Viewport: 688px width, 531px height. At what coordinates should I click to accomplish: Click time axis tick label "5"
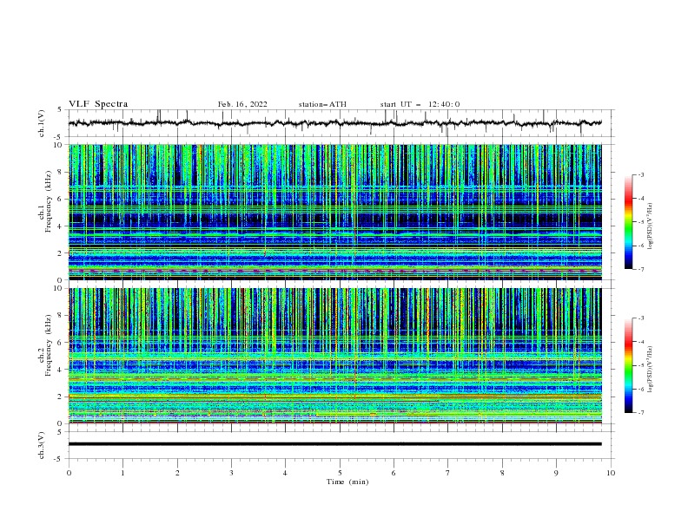click(x=339, y=473)
